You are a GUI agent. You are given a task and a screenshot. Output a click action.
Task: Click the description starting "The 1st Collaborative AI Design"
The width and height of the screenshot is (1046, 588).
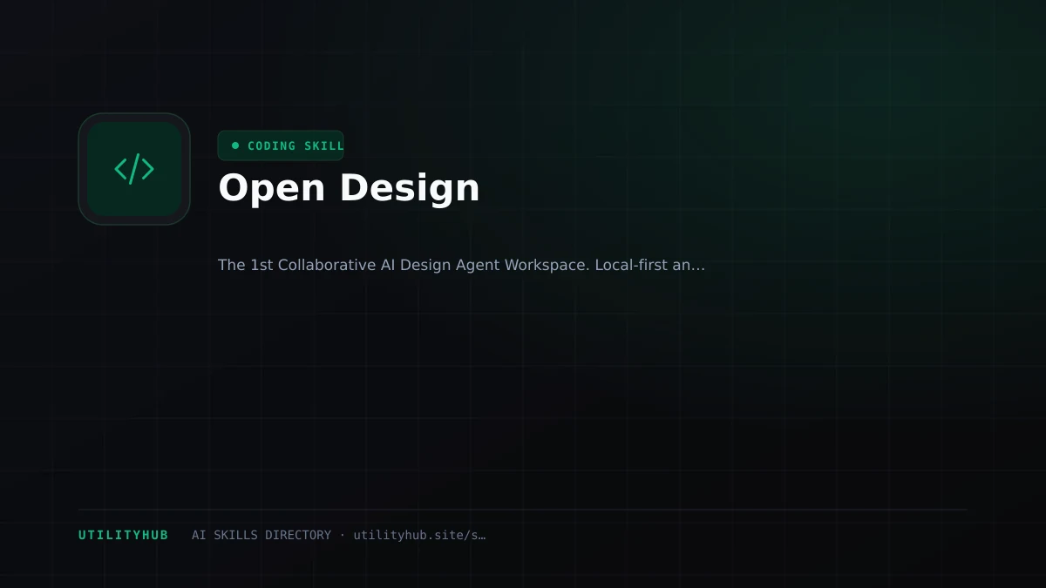(x=461, y=265)
